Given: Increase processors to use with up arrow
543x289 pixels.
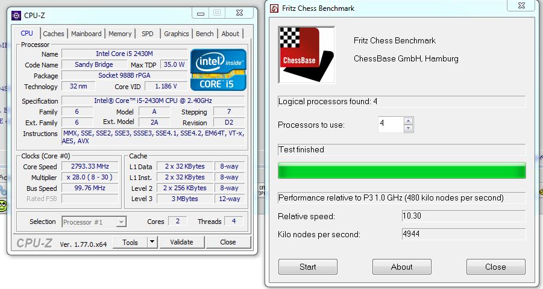Looking at the screenshot, I should [x=408, y=121].
